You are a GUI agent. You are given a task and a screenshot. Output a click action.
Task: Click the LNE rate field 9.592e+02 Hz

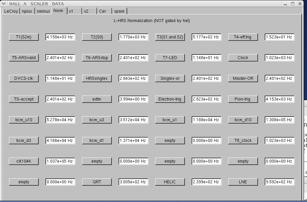point(280,182)
